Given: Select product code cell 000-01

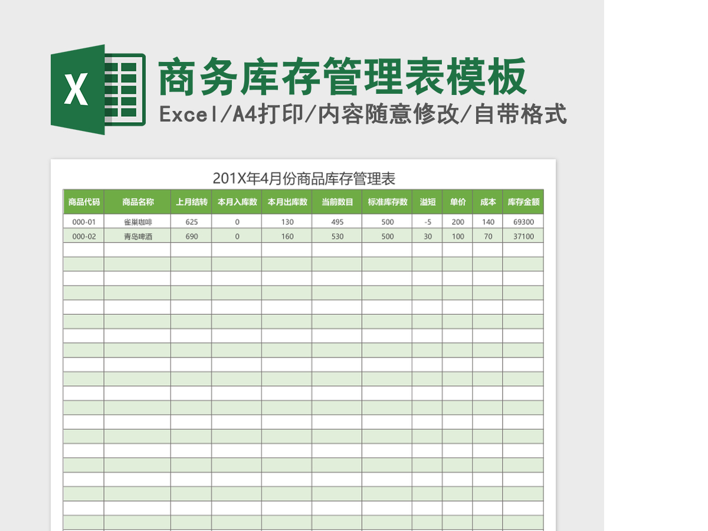Looking at the screenshot, I should [84, 222].
